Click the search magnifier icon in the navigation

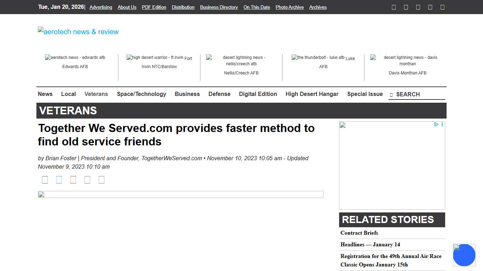pyautogui.click(x=391, y=95)
